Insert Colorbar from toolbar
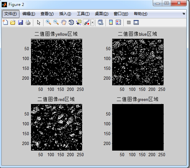The height and width of the screenshot is (168, 190). pyautogui.click(x=111, y=22)
